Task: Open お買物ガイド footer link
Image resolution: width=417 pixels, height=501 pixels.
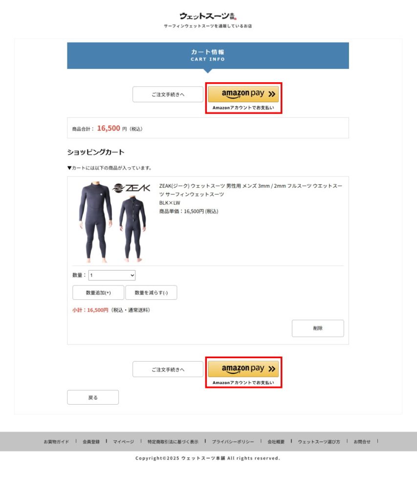Action: coord(56,442)
